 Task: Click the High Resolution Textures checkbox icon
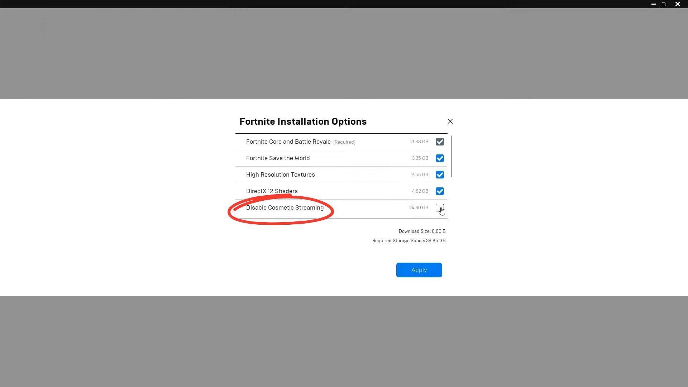(439, 175)
